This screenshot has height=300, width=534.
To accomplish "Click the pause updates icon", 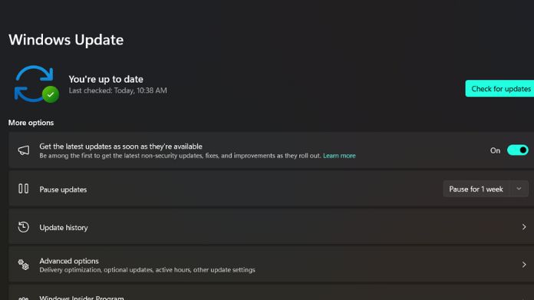I will point(24,189).
